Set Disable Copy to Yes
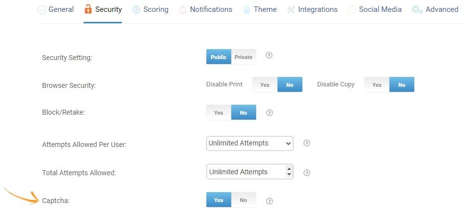This screenshot has height=213, width=465. coord(377,85)
